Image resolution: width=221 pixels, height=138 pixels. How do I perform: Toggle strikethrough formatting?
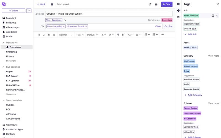pyautogui.click(x=49, y=35)
